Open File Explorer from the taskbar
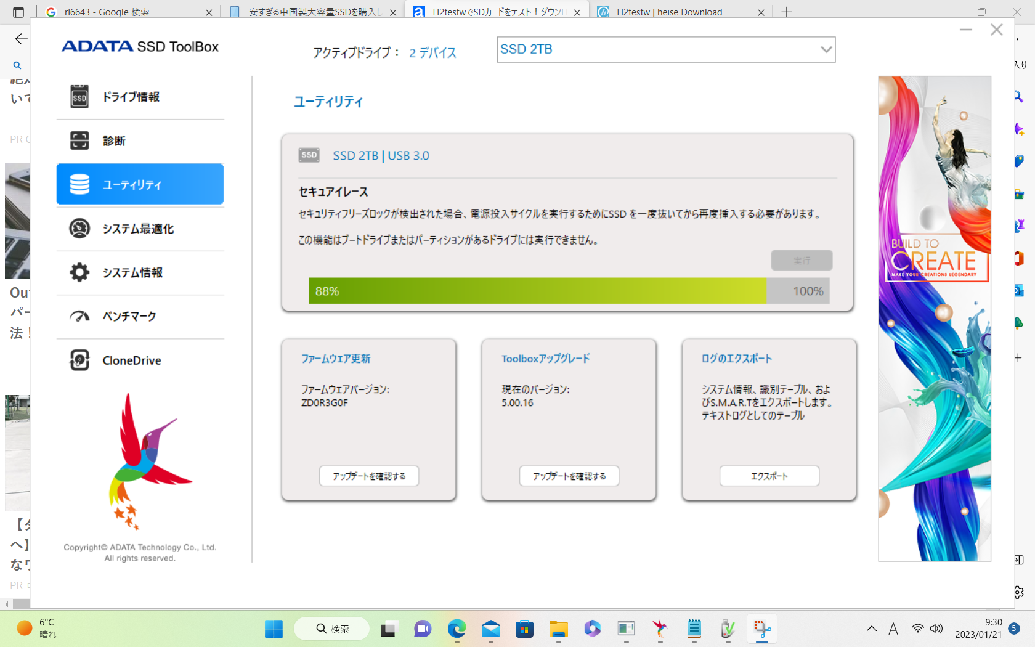The width and height of the screenshot is (1035, 647). (559, 629)
